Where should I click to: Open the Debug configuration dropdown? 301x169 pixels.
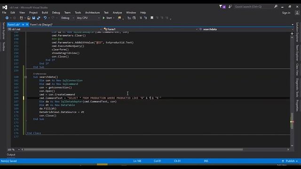pos(67,18)
